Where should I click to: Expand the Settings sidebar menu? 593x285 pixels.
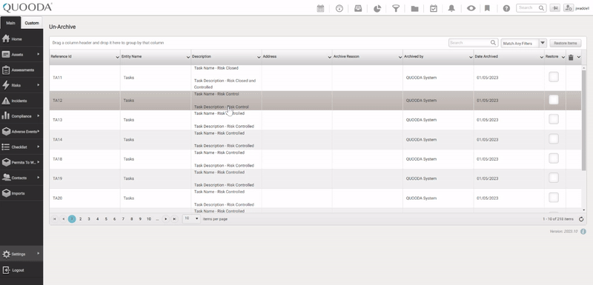(21, 254)
